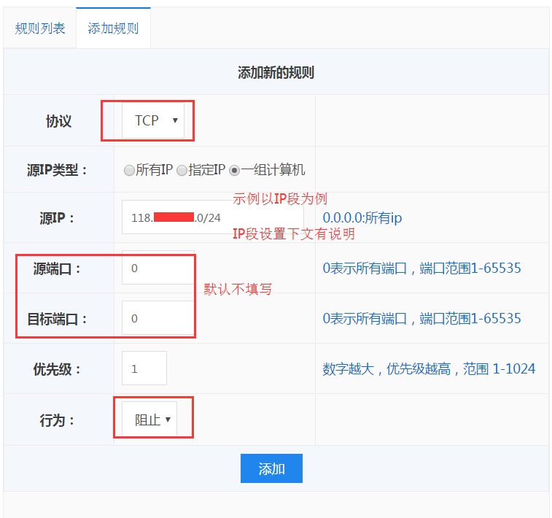
Task: Click the 源IP类型 field label
Action: [57, 171]
